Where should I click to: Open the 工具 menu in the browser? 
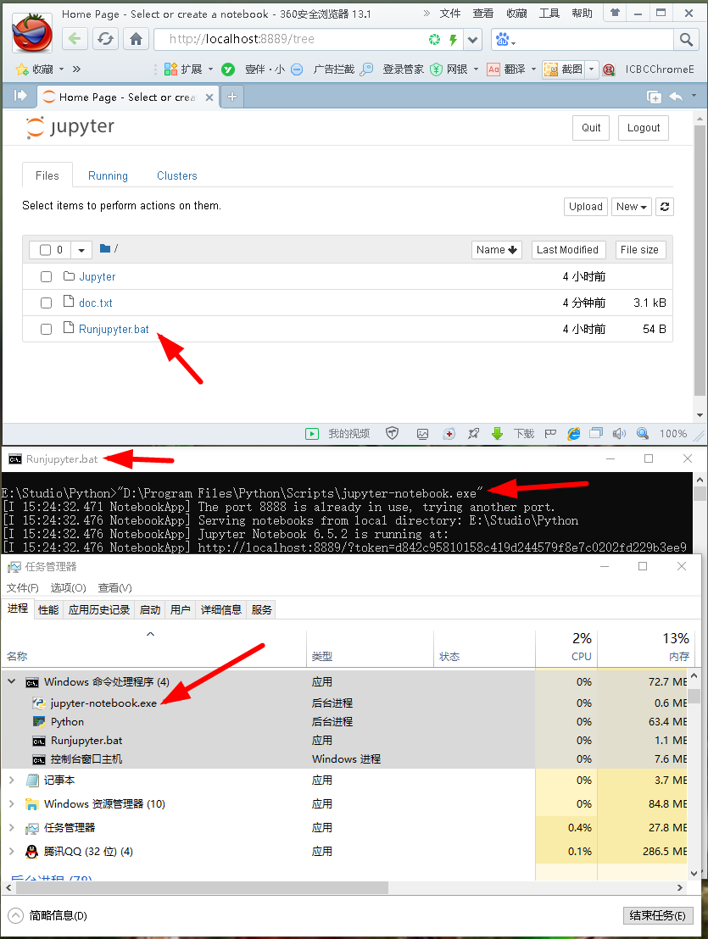(549, 14)
